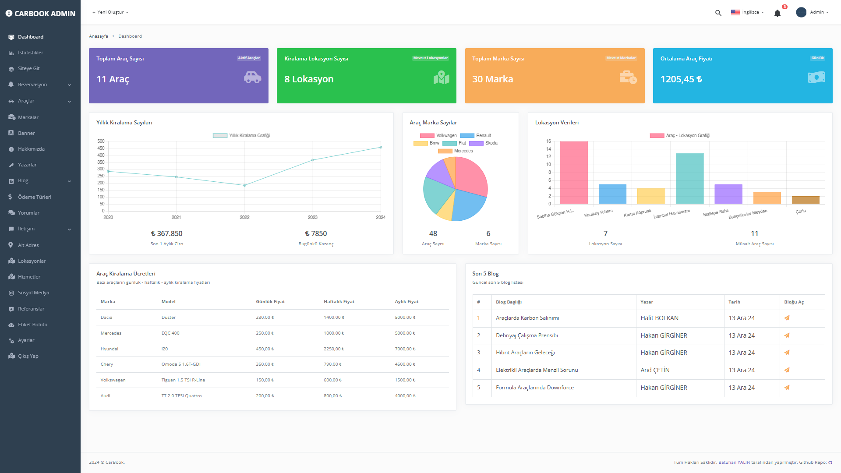This screenshot has height=473, width=841.
Task: Toggle Araç - Lokasyon Grafiği legend entry
Action: (x=680, y=136)
